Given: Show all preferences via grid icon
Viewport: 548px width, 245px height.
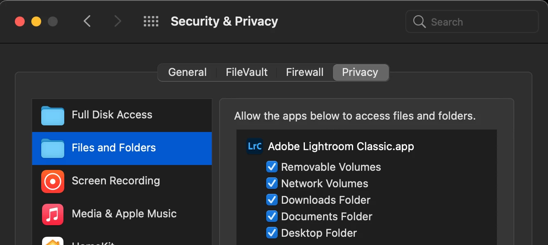Looking at the screenshot, I should [151, 21].
